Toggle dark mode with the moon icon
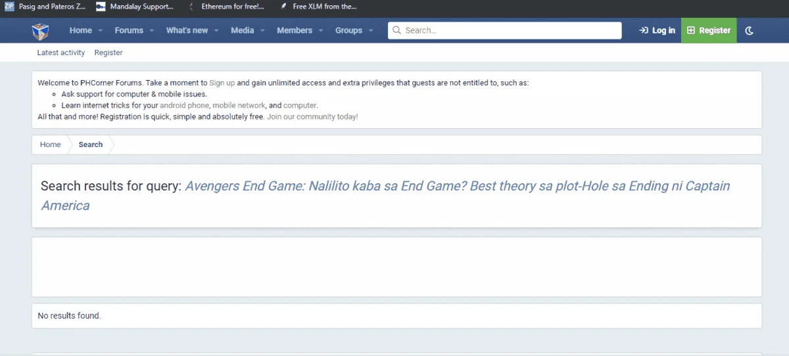 pyautogui.click(x=750, y=30)
